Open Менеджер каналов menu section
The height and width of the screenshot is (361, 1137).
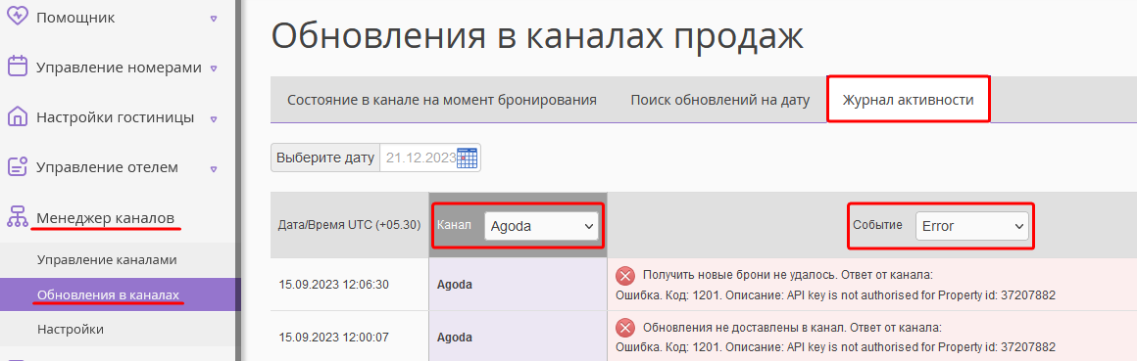point(106,217)
